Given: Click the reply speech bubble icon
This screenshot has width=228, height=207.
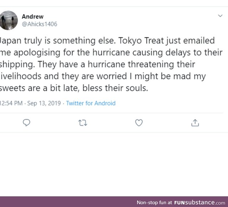Looking at the screenshot, I should (x=26, y=123).
